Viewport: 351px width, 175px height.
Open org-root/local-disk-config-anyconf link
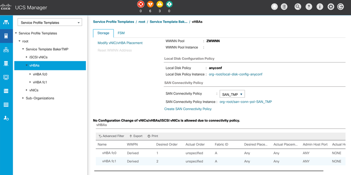(236, 74)
